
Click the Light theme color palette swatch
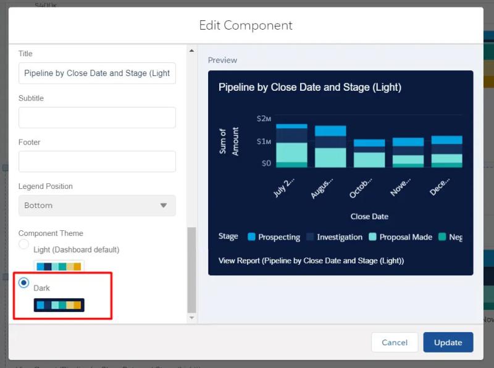[x=59, y=267]
